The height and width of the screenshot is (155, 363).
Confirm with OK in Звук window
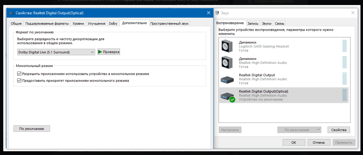(x=294, y=142)
